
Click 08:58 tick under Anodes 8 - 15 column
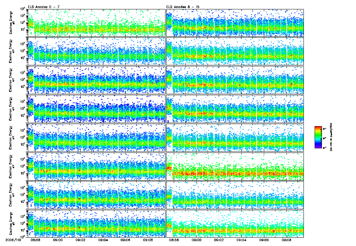[x=174, y=240]
